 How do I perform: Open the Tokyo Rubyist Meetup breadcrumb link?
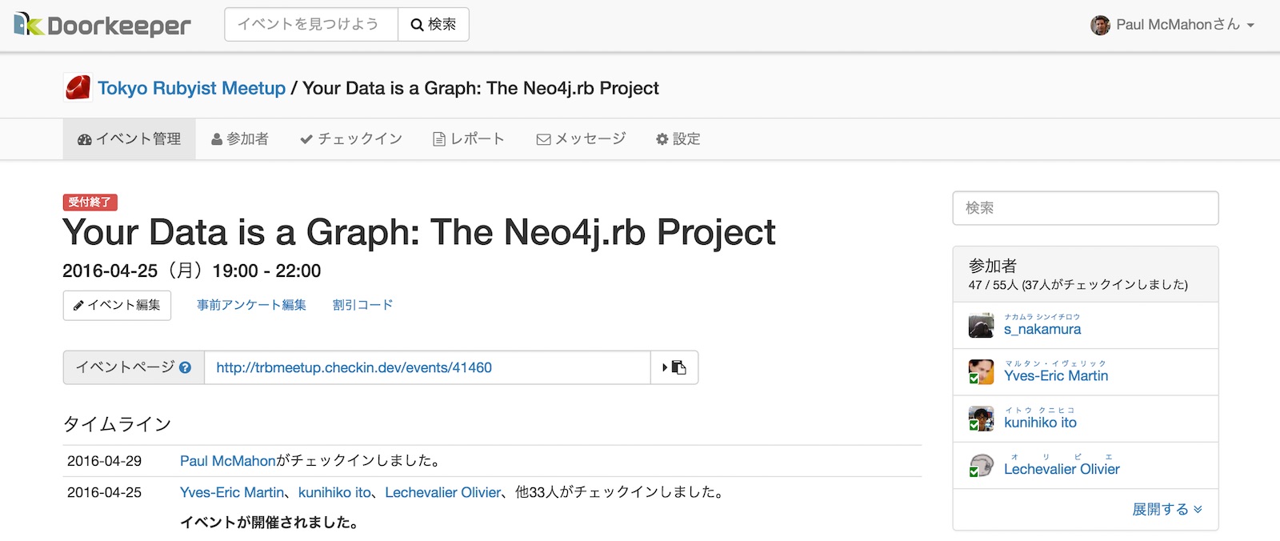click(191, 88)
